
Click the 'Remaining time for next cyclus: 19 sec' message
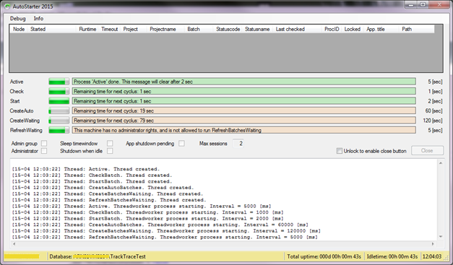point(244,111)
